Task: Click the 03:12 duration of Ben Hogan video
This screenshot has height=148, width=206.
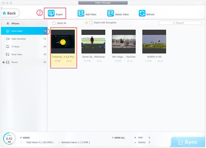Action: tap(130, 61)
